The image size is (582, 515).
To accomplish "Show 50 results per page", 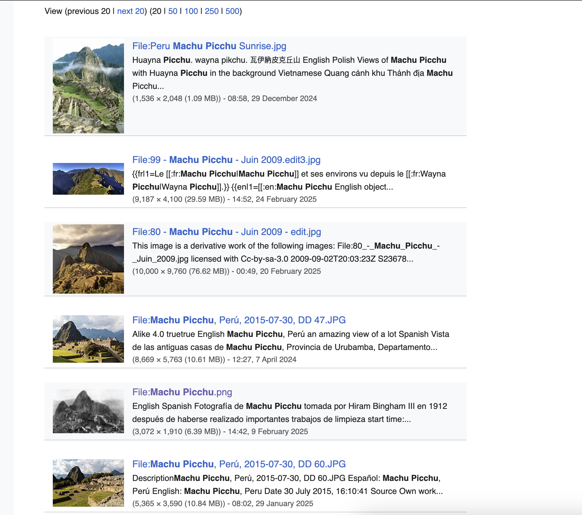I will pyautogui.click(x=173, y=11).
